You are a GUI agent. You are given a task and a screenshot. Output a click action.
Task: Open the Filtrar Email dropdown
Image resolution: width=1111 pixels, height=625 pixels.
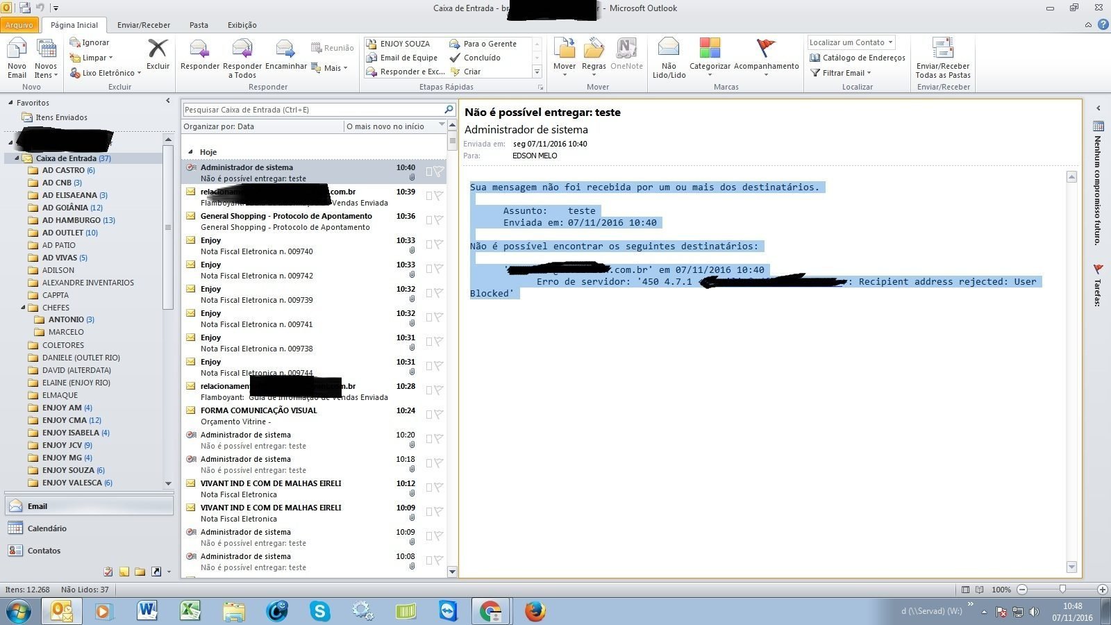point(840,73)
